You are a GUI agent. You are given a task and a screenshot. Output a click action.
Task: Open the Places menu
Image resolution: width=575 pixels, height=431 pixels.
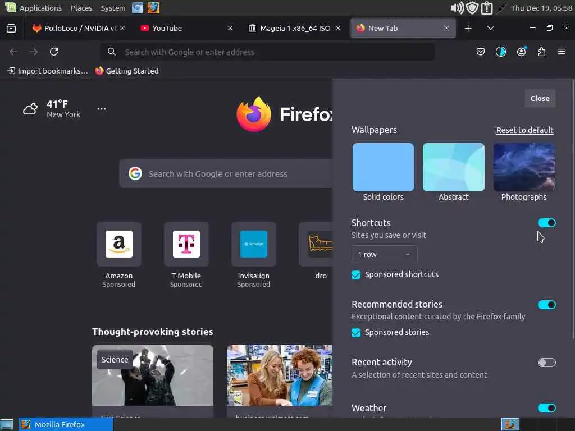pos(81,8)
